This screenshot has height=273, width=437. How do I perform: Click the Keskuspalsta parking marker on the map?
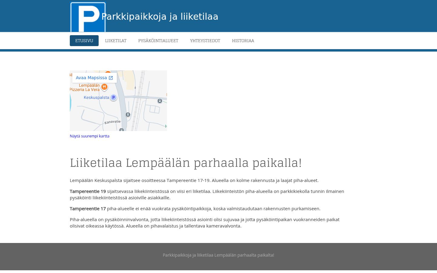(113, 97)
